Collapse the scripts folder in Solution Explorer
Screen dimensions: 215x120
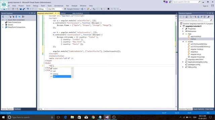[183, 41]
